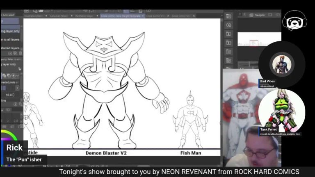Click the material search icon in the right sidebar

coord(228,25)
